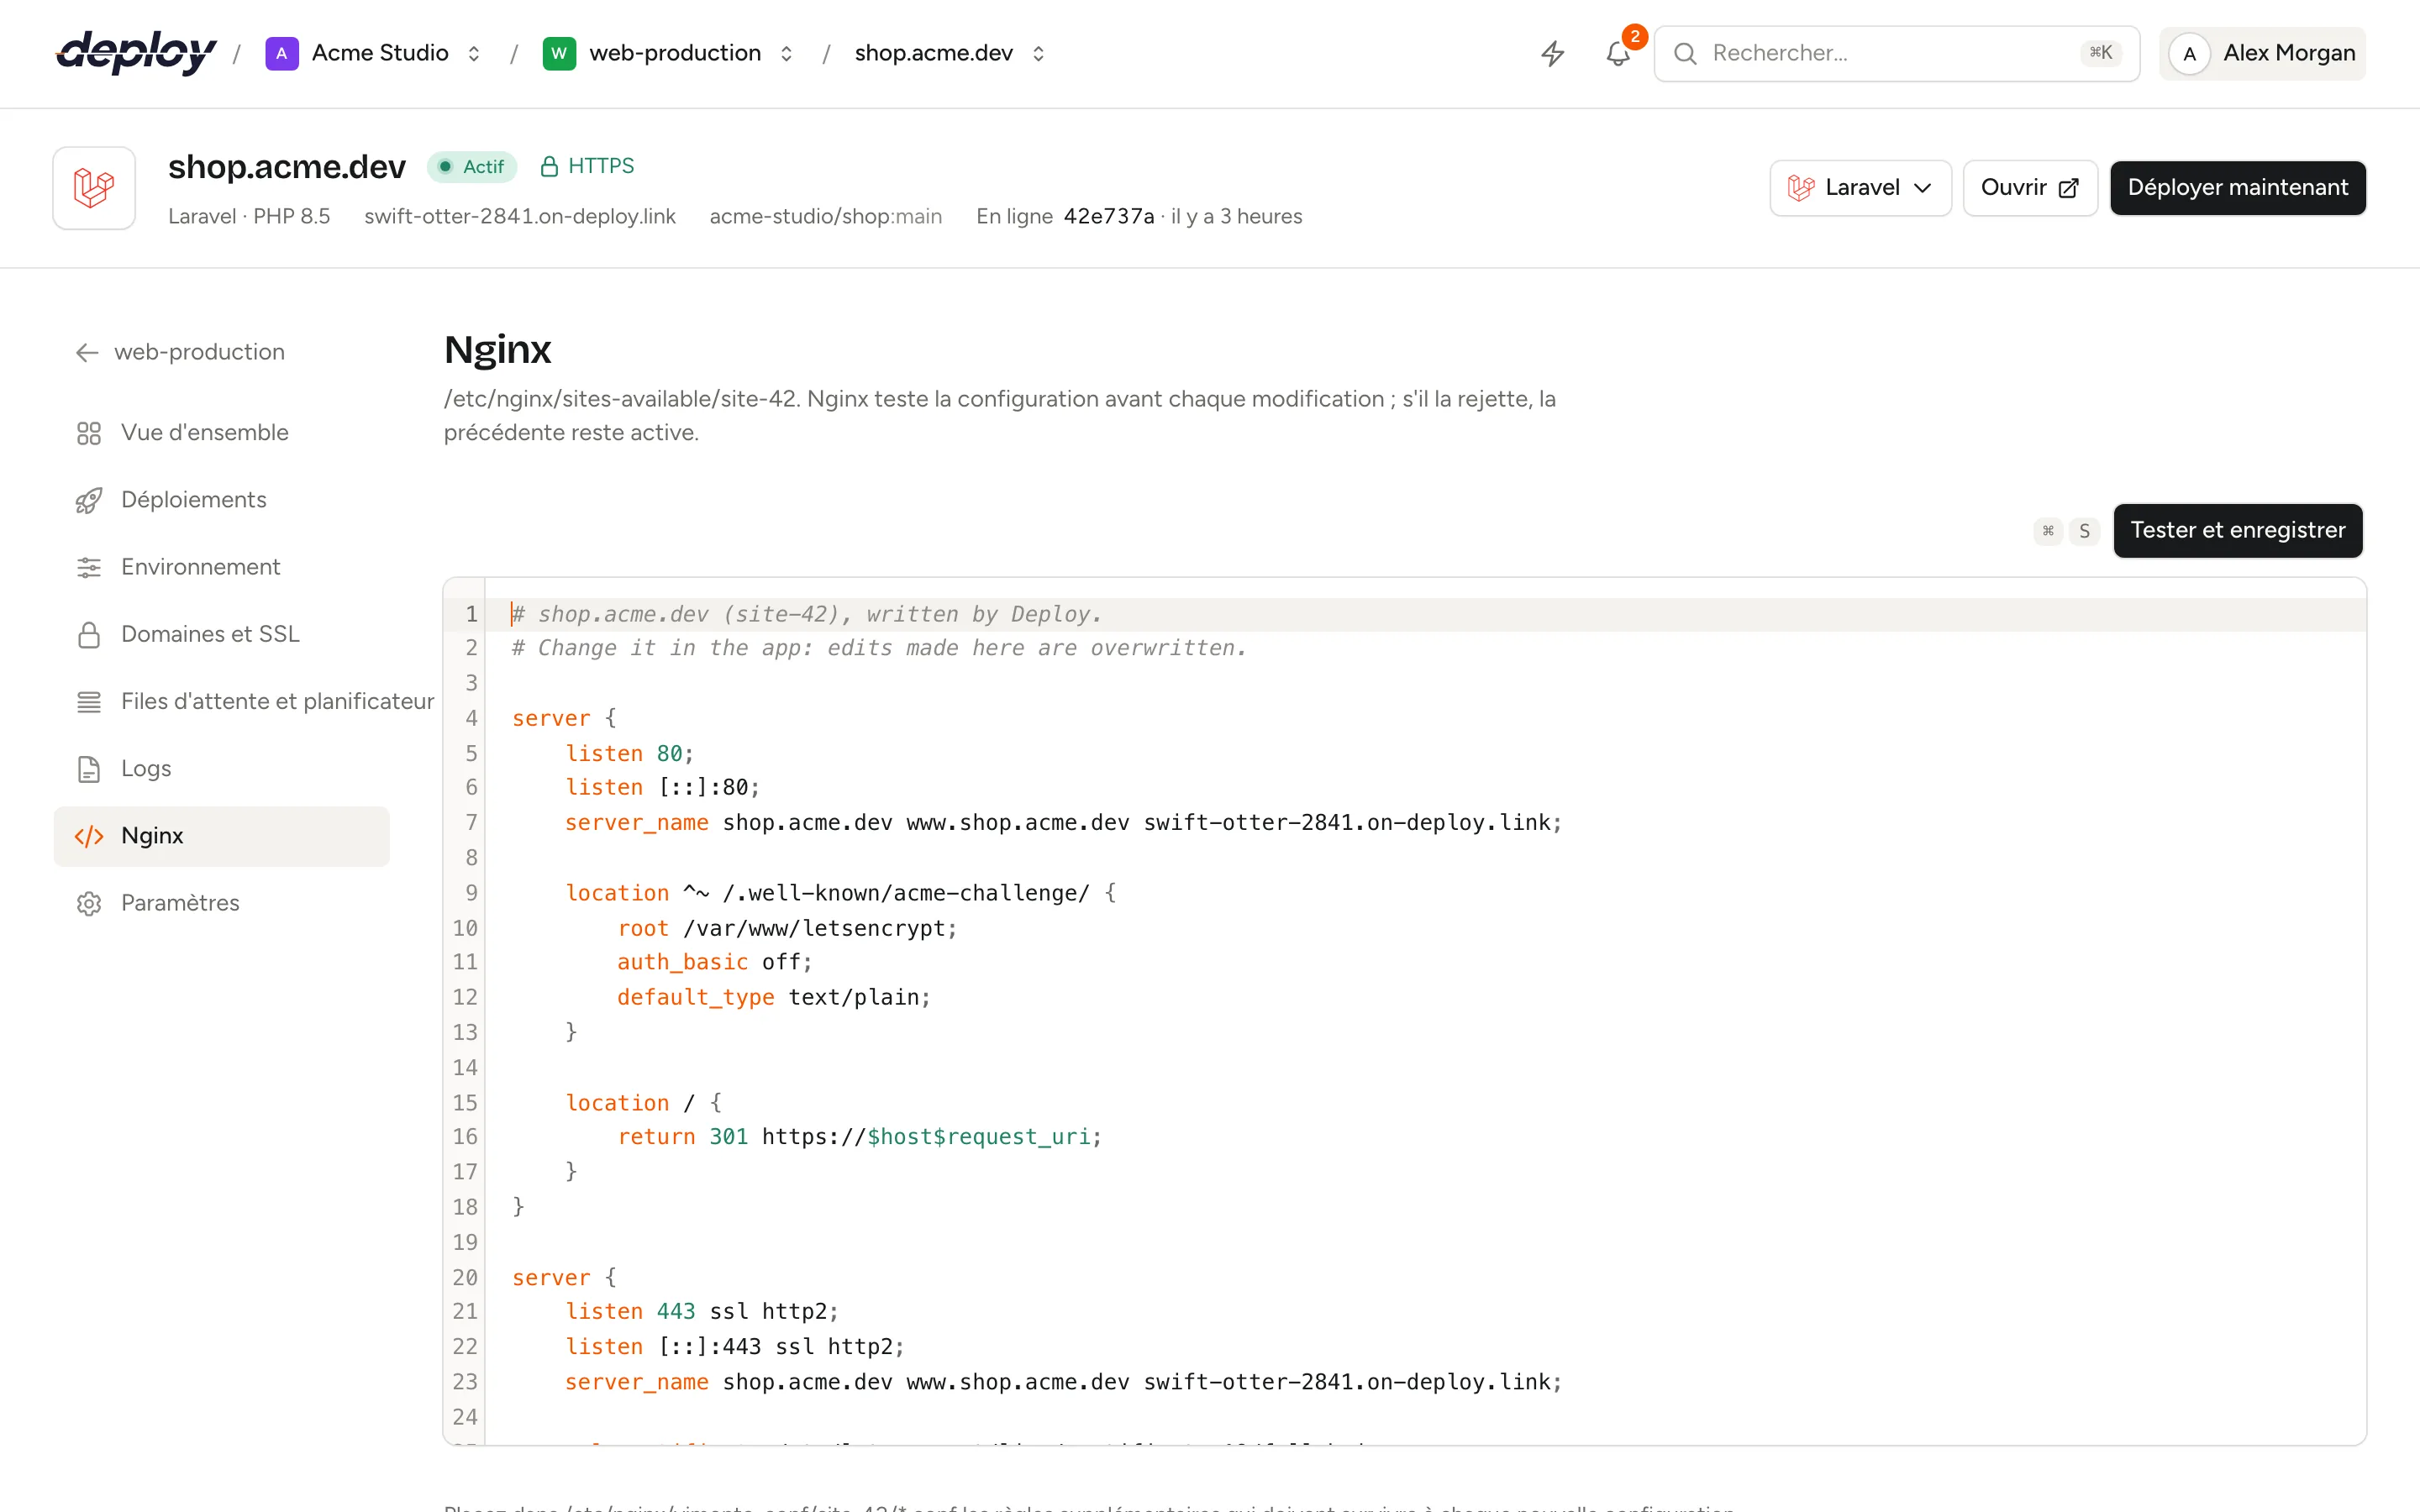Click the 'listen 443 ssl http2;' line
This screenshot has height=1512, width=2420.
pyautogui.click(x=702, y=1311)
